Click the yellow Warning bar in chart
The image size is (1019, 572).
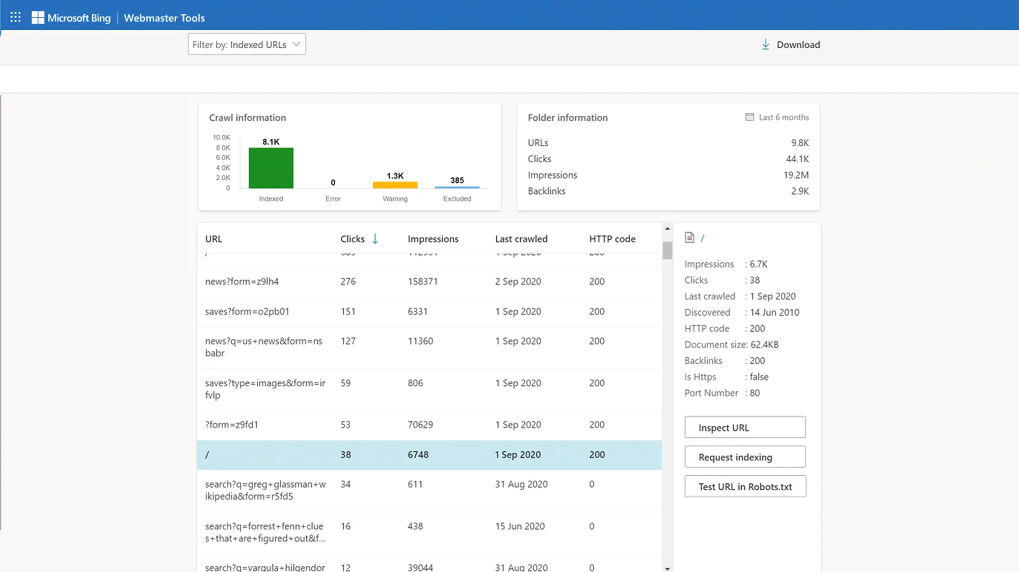pyautogui.click(x=395, y=185)
